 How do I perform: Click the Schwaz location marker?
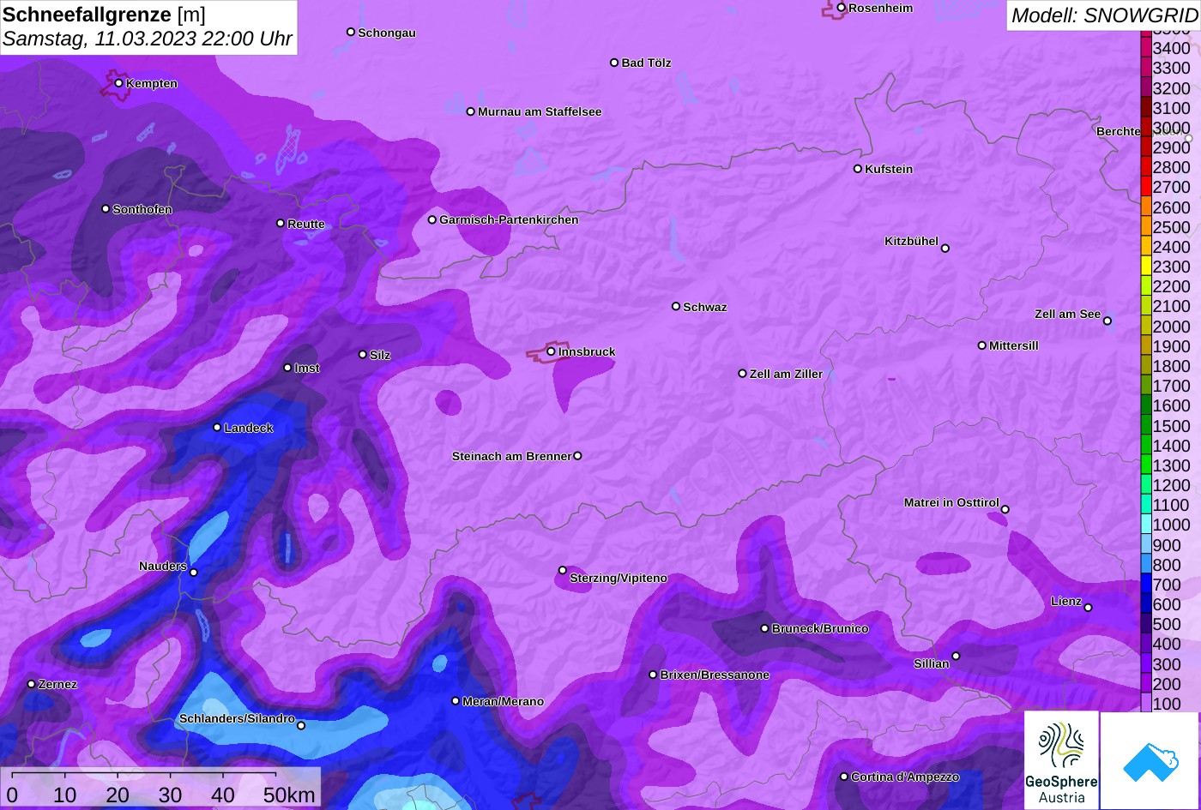675,306
